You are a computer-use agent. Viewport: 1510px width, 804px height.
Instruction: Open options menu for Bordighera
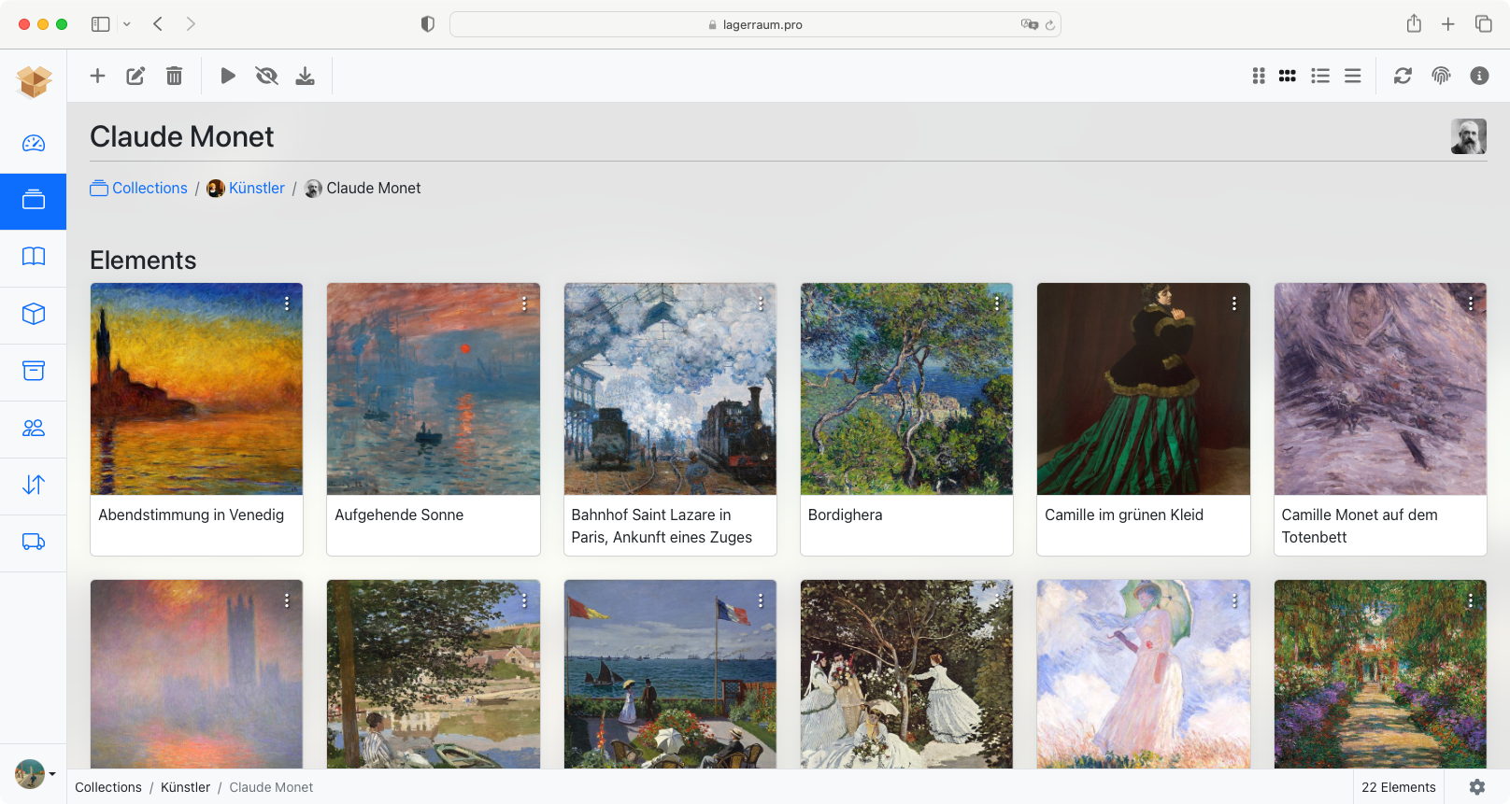[997, 303]
